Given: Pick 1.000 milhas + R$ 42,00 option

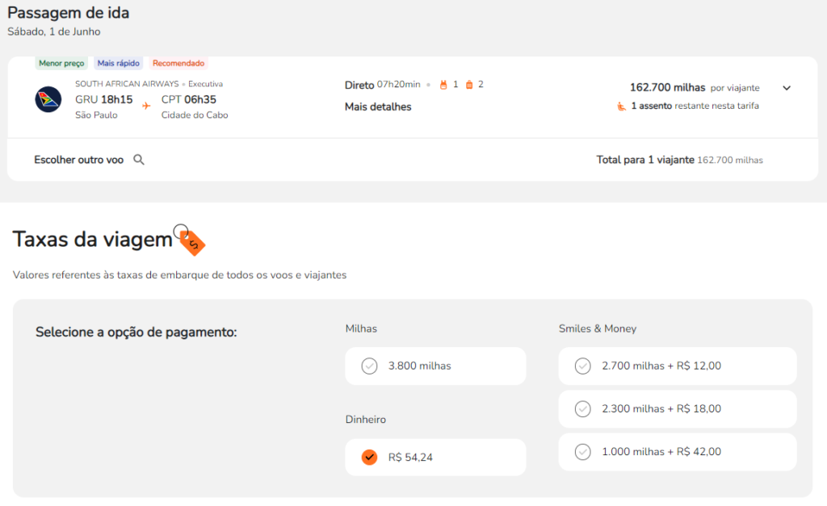Looking at the screenshot, I should 582,452.
